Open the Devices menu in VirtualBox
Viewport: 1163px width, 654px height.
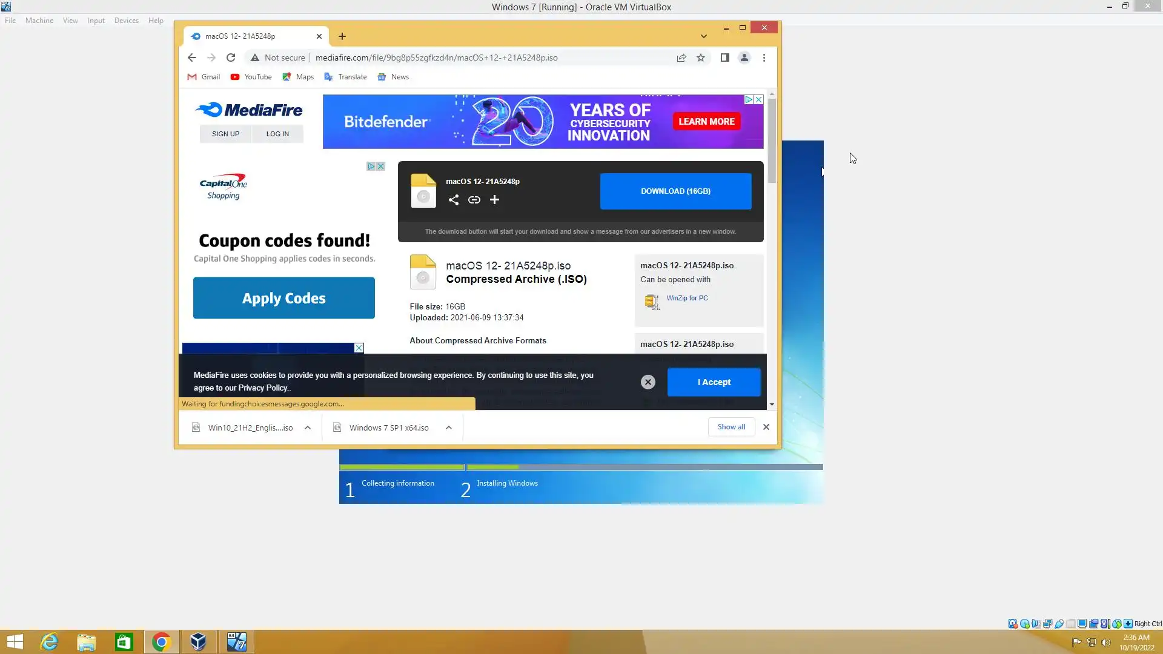[126, 20]
